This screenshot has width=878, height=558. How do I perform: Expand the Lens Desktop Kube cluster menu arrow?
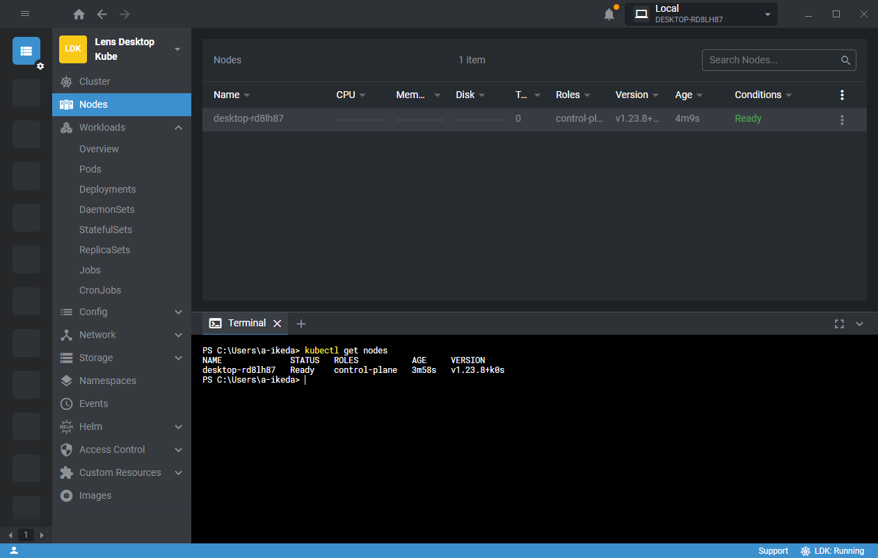pos(177,49)
